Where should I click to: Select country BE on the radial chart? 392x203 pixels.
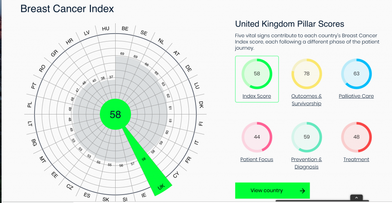pos(125,29)
